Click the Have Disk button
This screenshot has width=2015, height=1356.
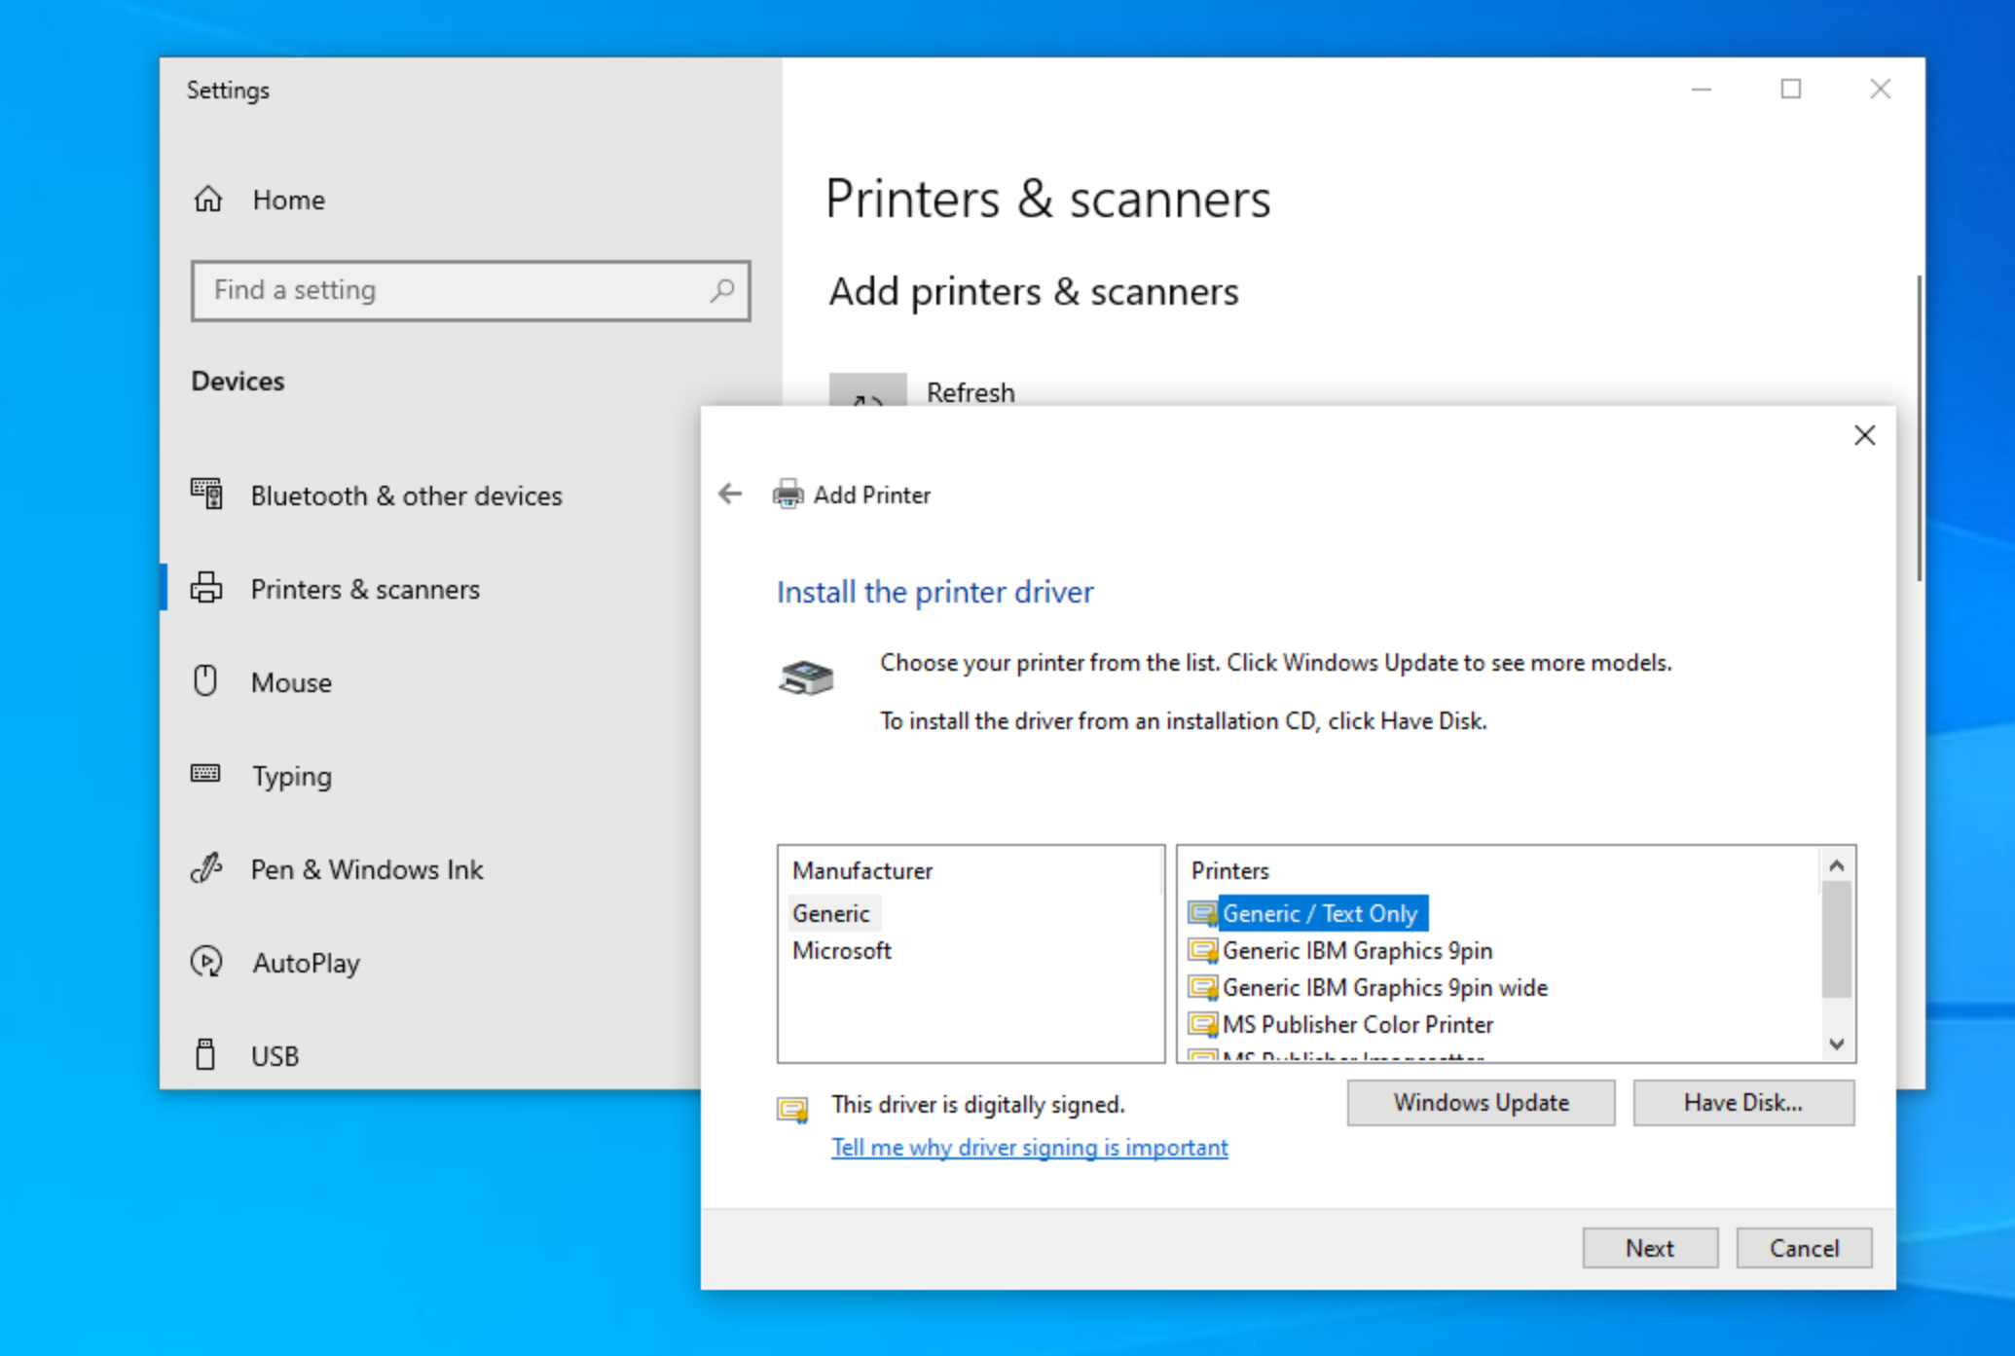click(1742, 1102)
